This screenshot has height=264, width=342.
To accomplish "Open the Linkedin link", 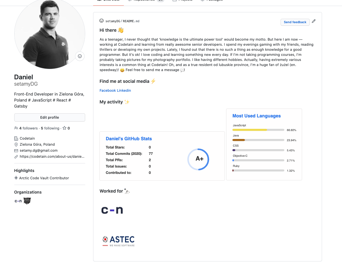I will click(x=124, y=90).
